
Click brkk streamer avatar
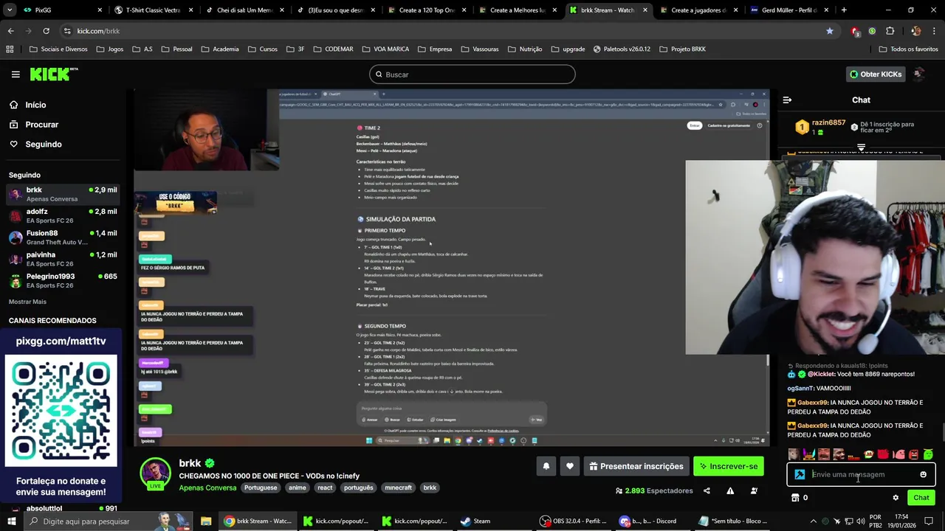tap(155, 473)
